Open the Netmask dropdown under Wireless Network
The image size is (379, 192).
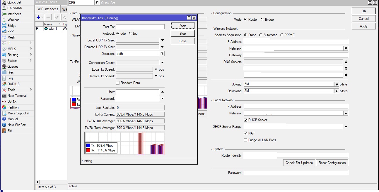coord(346,48)
